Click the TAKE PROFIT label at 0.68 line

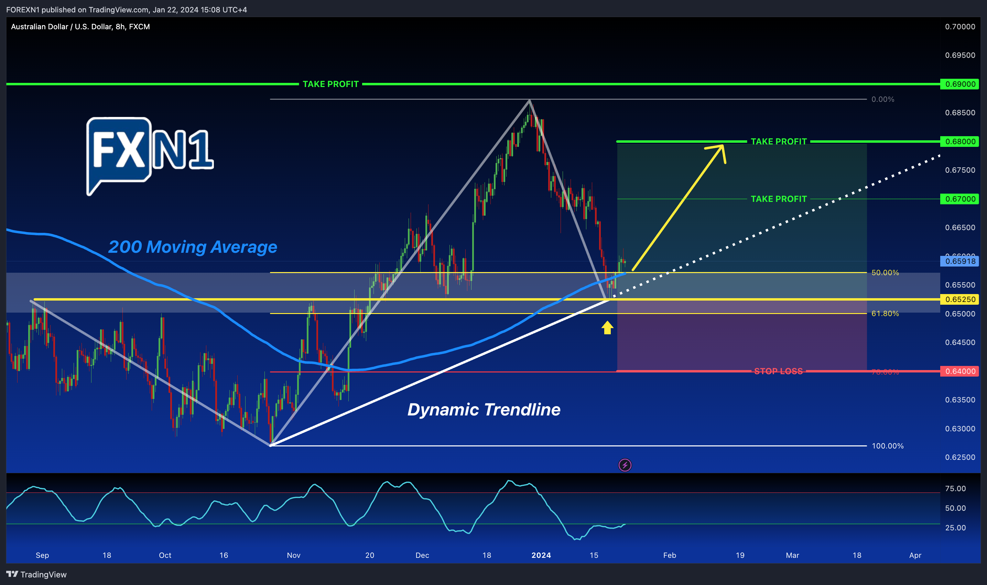click(x=779, y=141)
